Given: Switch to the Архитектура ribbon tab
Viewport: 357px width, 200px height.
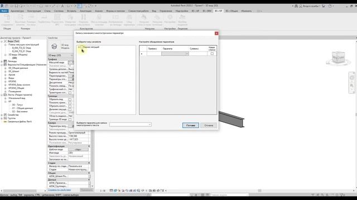Looking at the screenshot, I should 17,11.
